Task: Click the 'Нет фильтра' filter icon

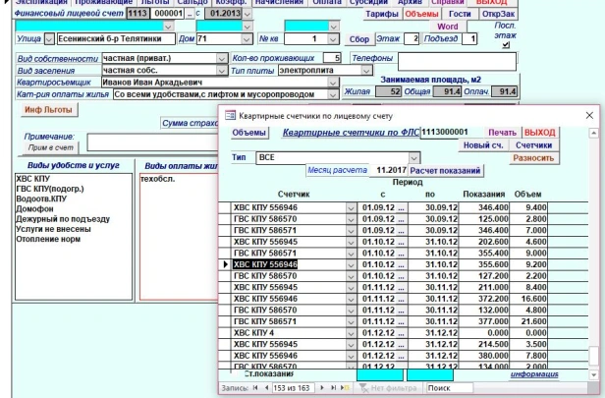Action: tap(363, 388)
